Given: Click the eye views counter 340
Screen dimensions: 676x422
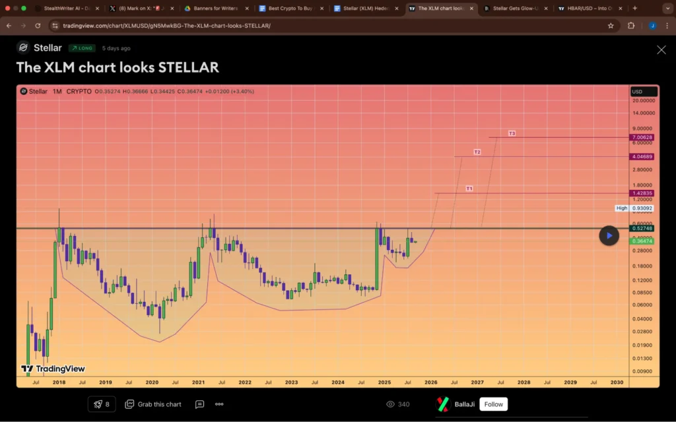Looking at the screenshot, I should (x=398, y=404).
